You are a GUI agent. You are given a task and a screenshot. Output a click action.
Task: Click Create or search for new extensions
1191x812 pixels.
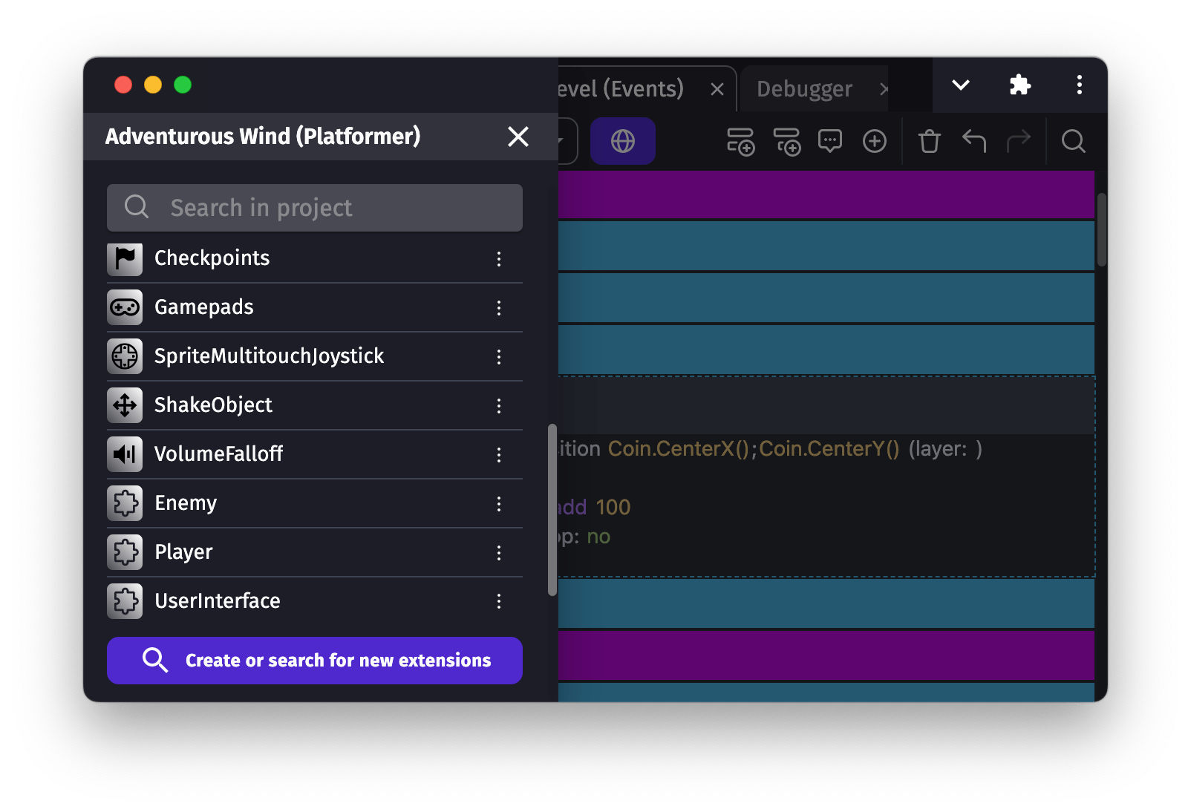pos(315,661)
